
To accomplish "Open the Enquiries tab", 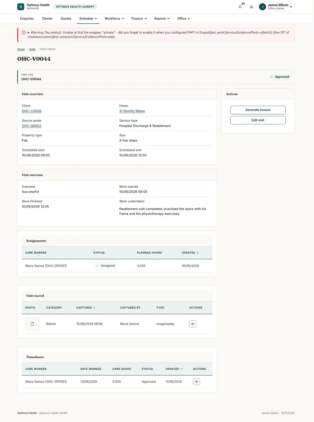I will (27, 19).
